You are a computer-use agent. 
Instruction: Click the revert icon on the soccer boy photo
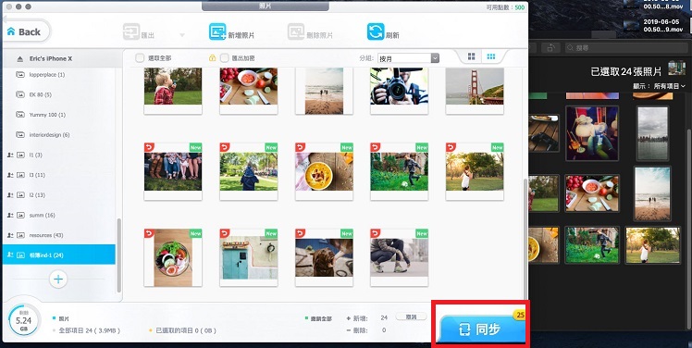coord(375,147)
